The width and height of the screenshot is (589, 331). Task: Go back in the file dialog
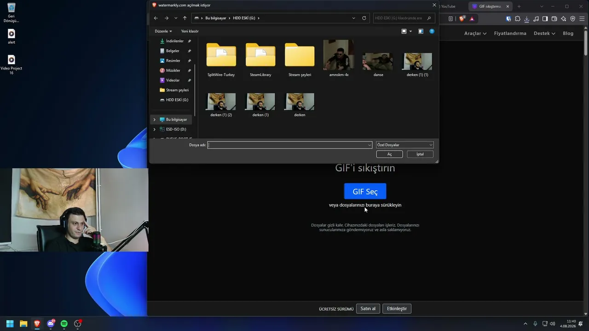point(156,18)
